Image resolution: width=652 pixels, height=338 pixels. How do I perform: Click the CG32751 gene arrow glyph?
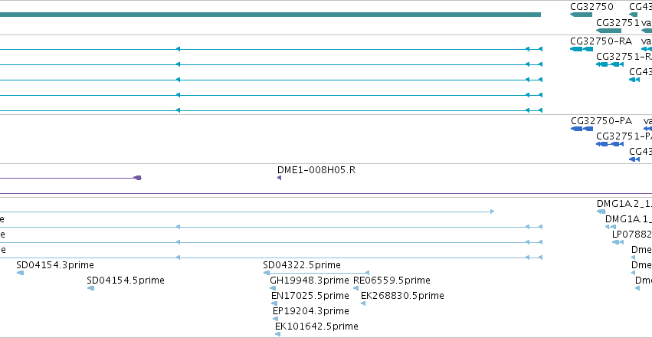(608, 31)
